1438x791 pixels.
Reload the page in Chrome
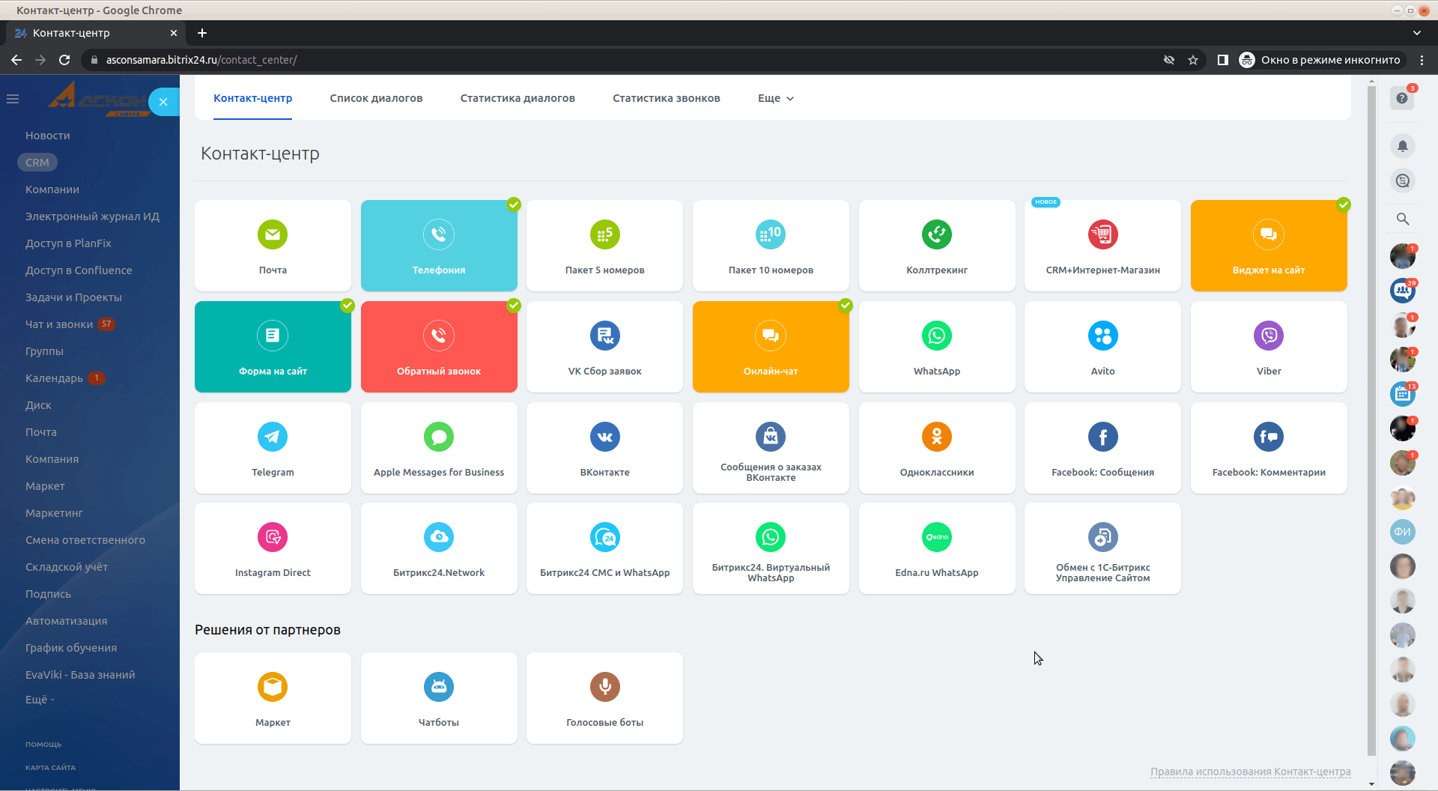coord(64,60)
